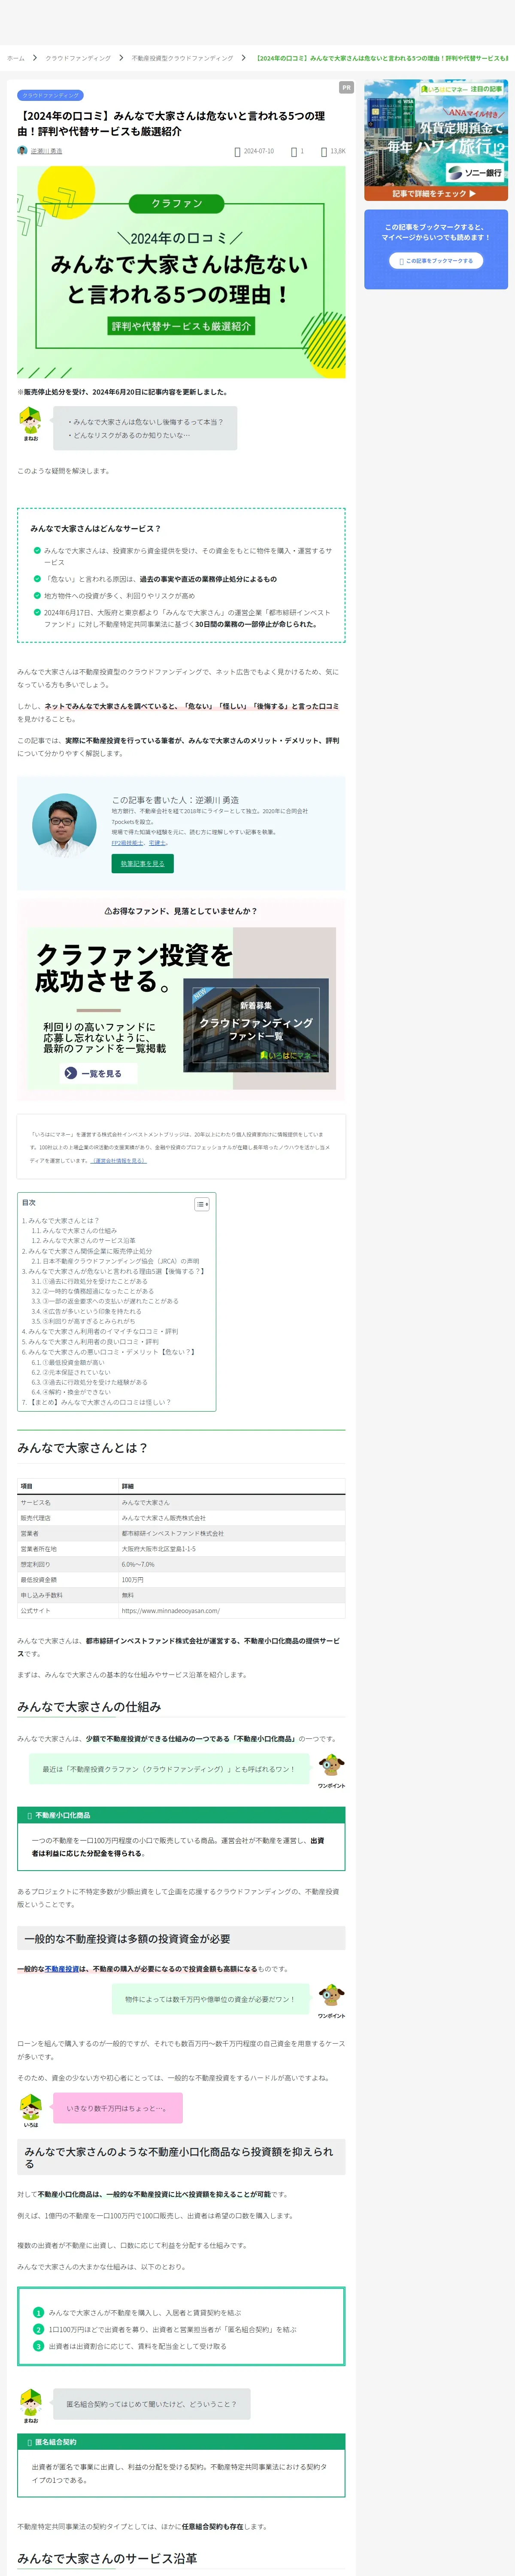
Task: Click the まねお character icon near 匿名組合契約 bubble
Action: coord(31,2402)
